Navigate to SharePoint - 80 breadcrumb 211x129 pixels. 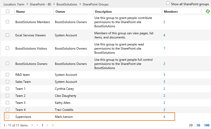click(x=40, y=4)
